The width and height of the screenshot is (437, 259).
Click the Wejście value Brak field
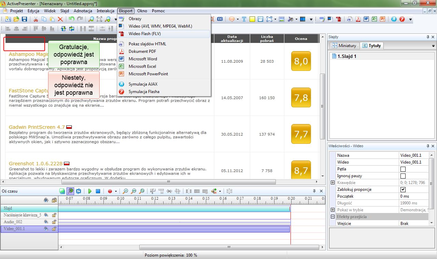414,224
